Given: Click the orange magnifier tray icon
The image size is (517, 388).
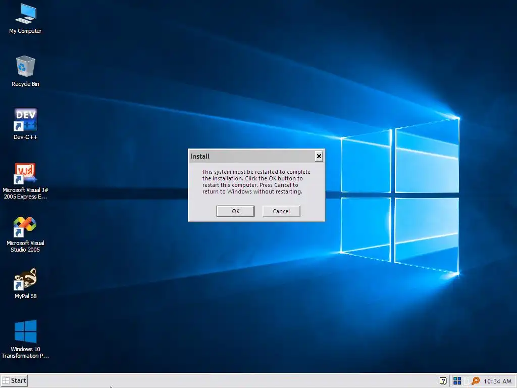Looking at the screenshot, I should (476, 381).
